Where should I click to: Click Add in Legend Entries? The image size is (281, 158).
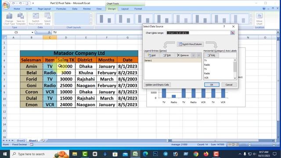point(151,55)
